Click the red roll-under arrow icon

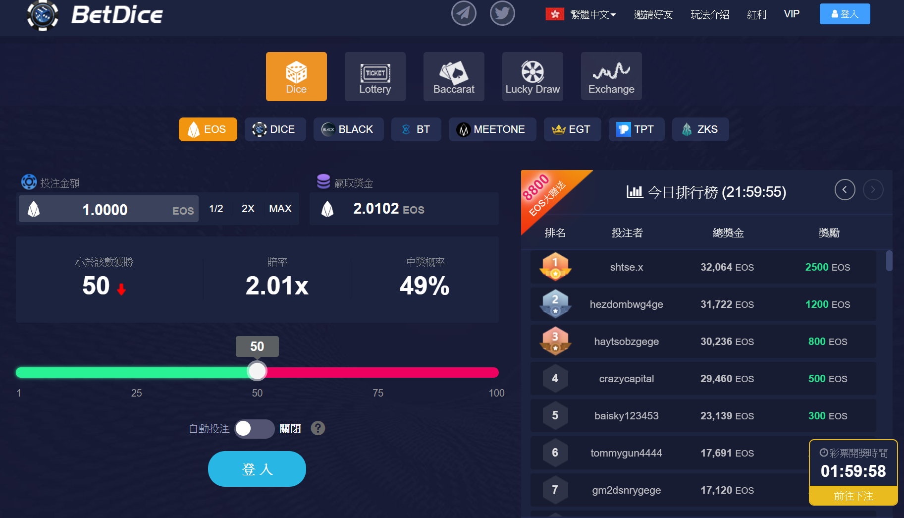click(x=121, y=289)
